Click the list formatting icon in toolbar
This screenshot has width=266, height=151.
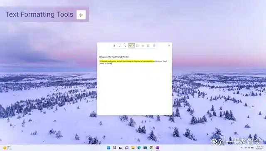pos(143,46)
